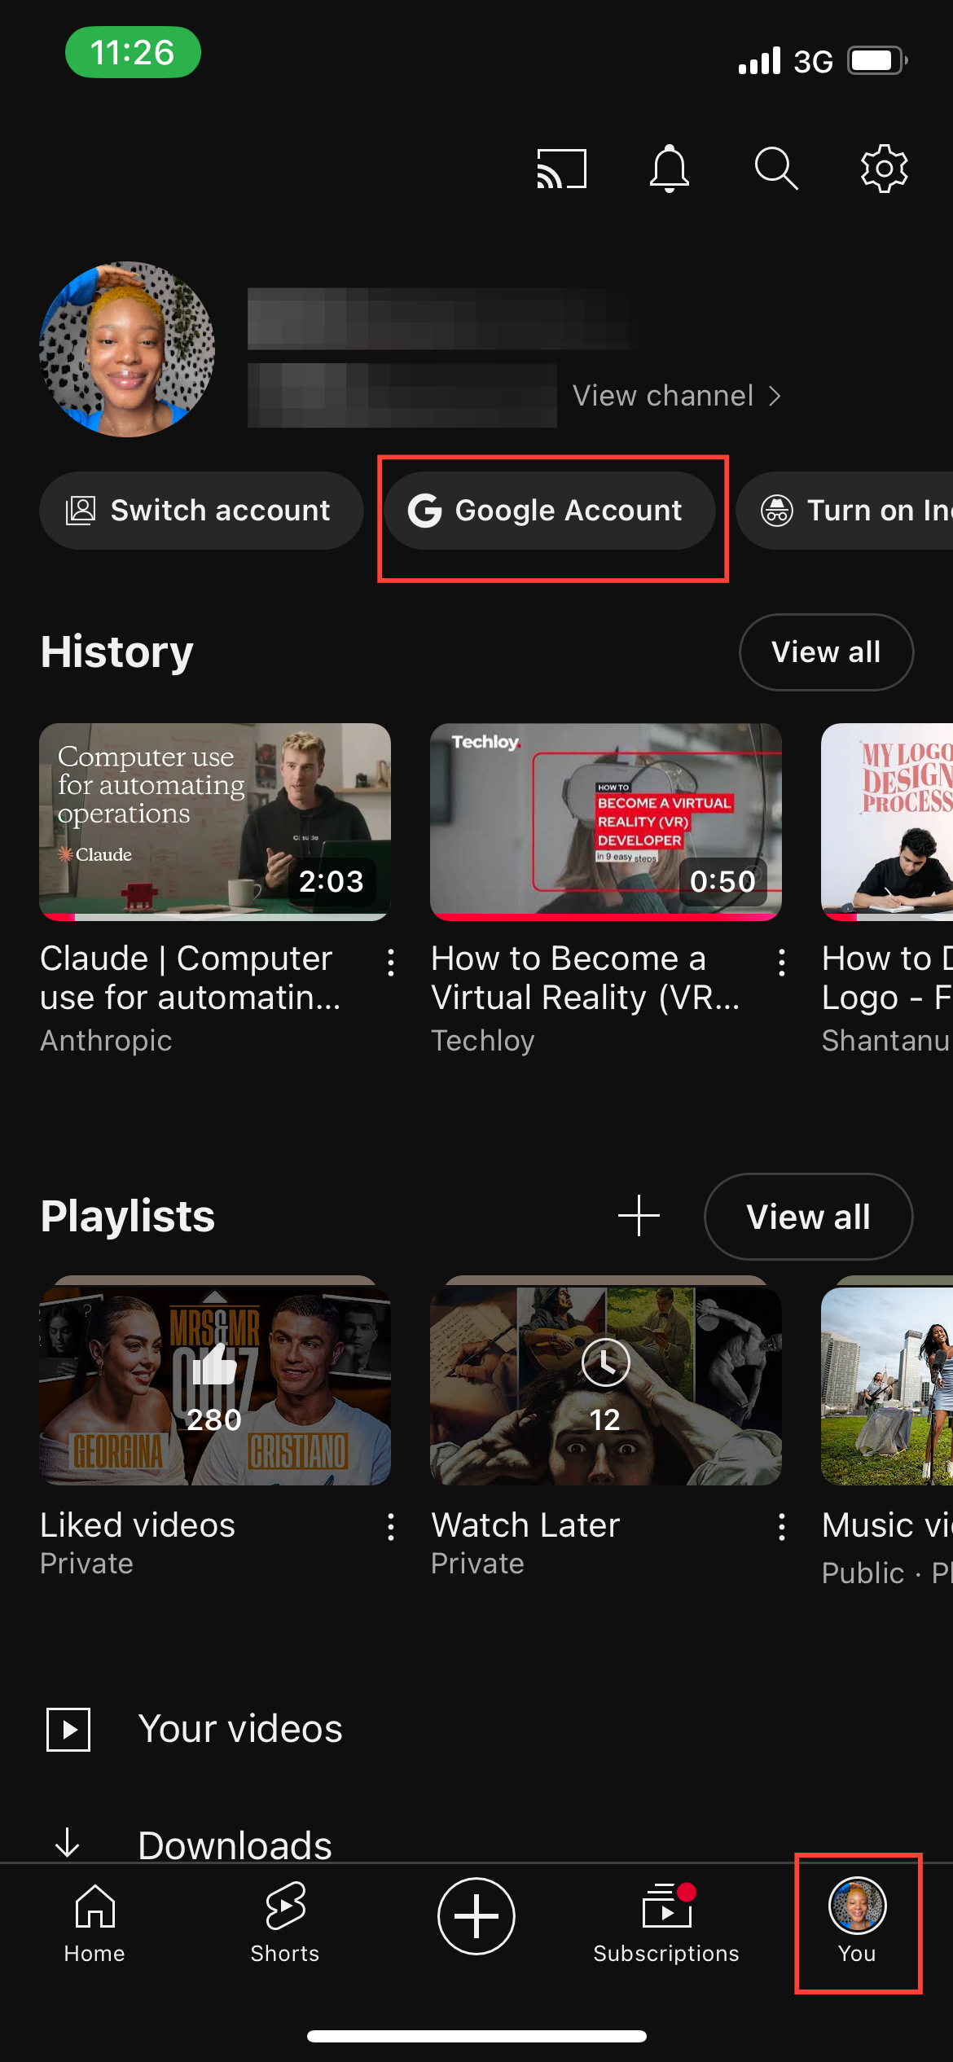This screenshot has height=2062, width=953.
Task: View all History videos
Action: pyautogui.click(x=826, y=652)
